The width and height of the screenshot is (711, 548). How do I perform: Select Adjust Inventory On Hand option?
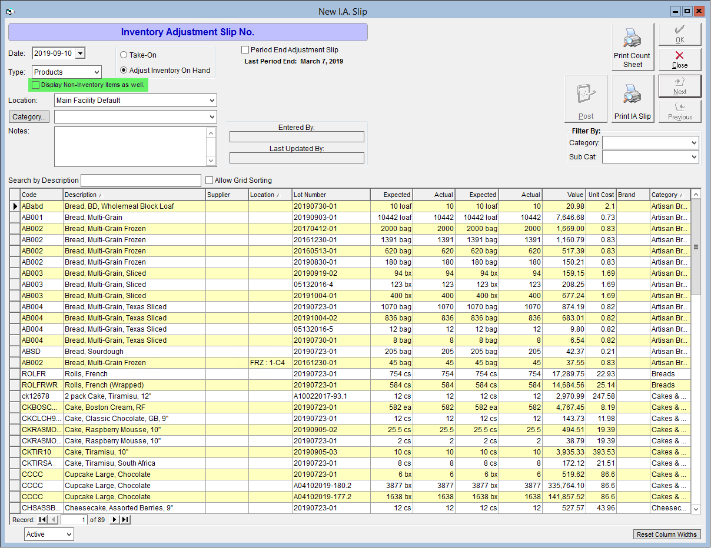tap(124, 70)
